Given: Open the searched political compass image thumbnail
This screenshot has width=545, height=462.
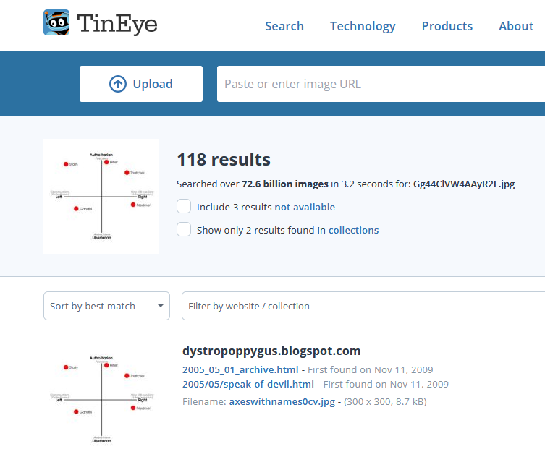Looking at the screenshot, I should coord(101,197).
